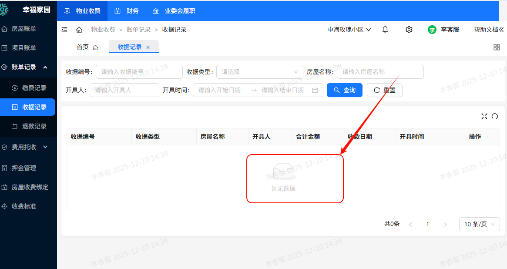Open system settings gear

(x=408, y=29)
